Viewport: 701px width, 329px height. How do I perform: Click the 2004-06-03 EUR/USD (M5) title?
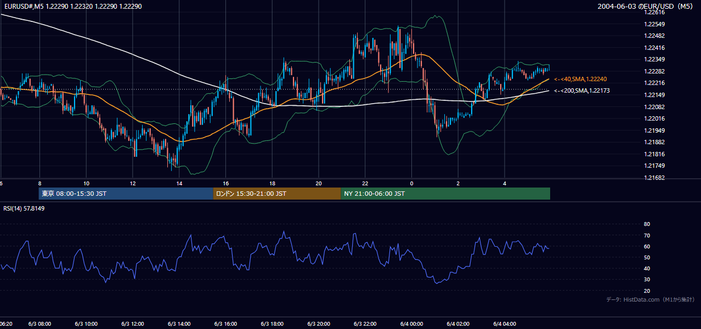click(645, 6)
